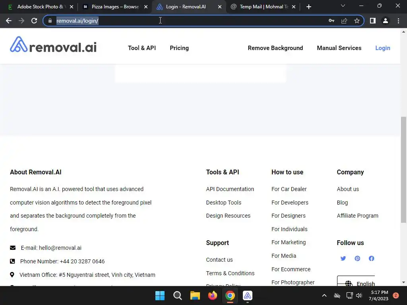Screen dimensions: 407x305
Task: Open Removal.AI Facebook page
Action: (372, 258)
